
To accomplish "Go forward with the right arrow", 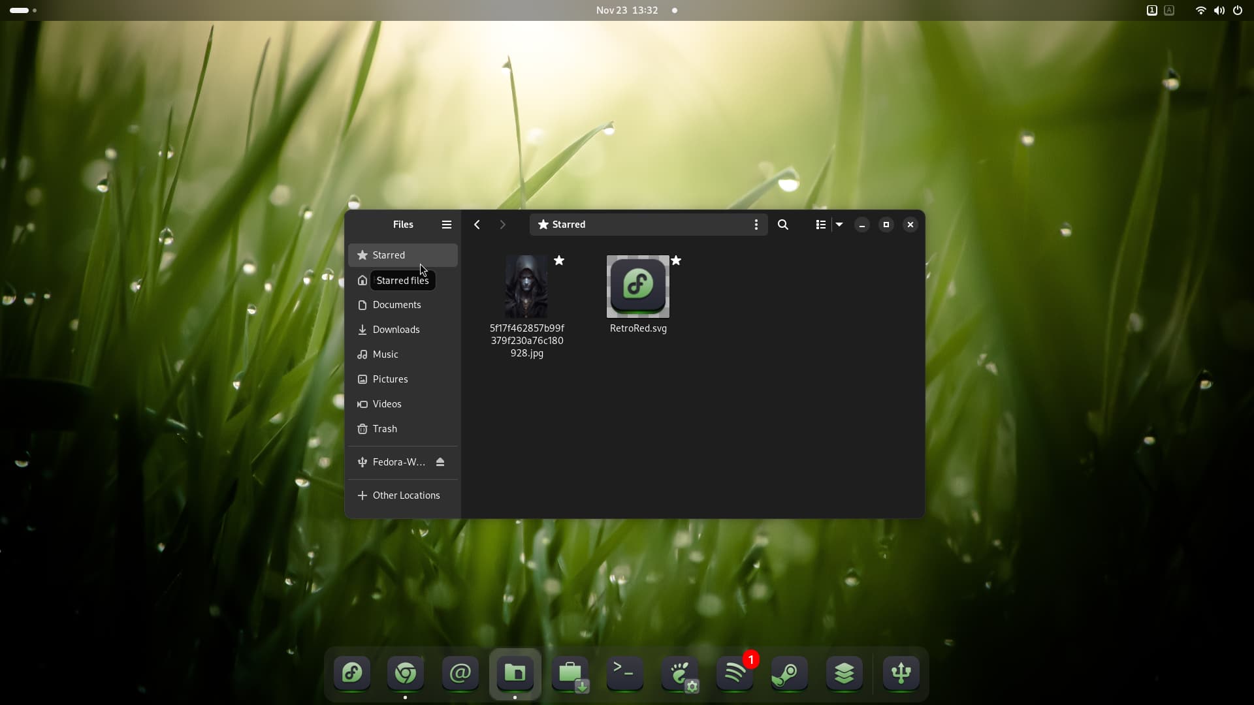I will (x=502, y=225).
